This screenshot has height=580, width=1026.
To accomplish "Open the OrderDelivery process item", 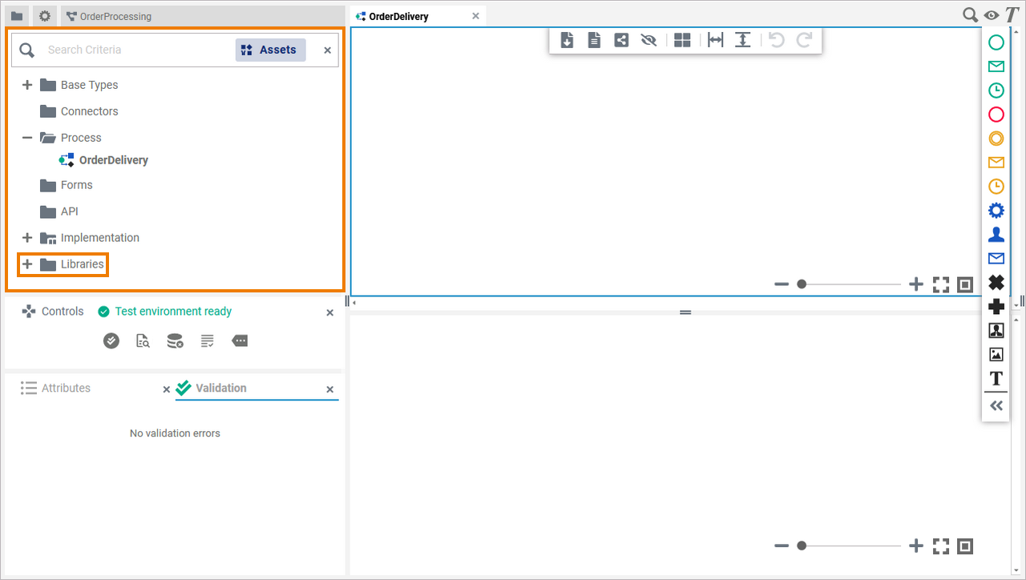I will 103,160.
